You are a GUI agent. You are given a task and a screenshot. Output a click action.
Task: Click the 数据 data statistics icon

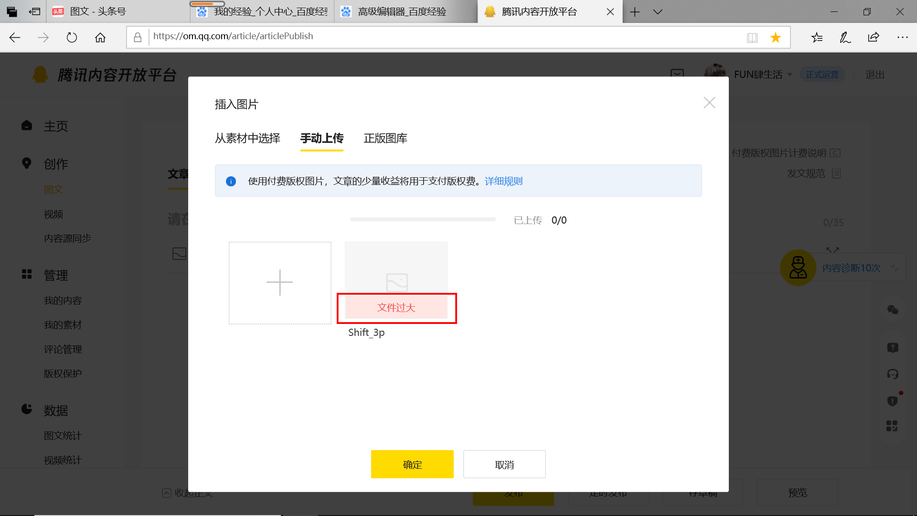tap(26, 409)
